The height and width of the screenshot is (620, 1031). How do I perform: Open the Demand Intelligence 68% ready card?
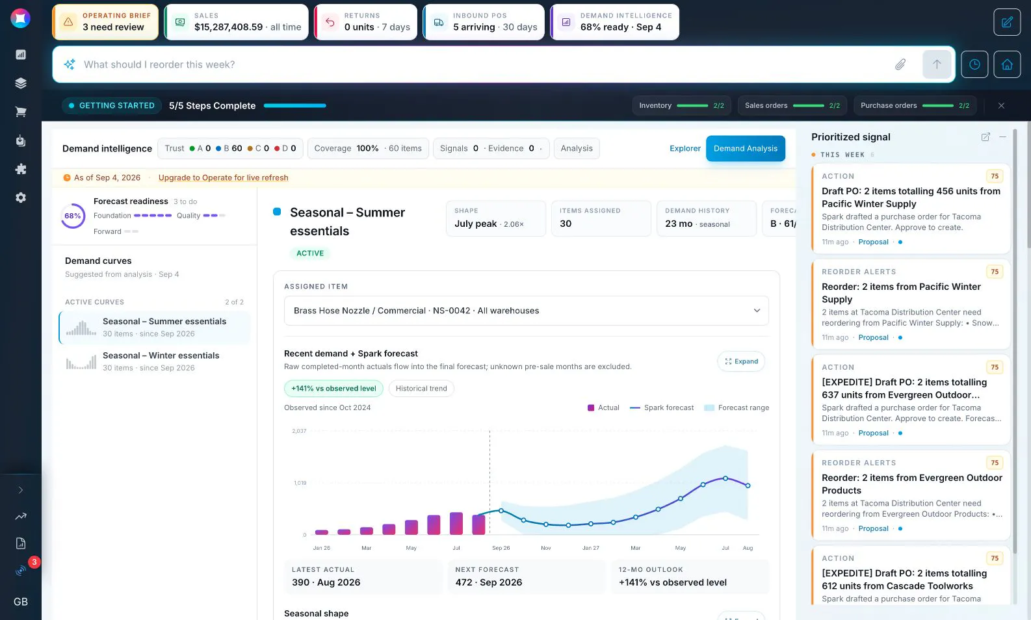(x=615, y=22)
